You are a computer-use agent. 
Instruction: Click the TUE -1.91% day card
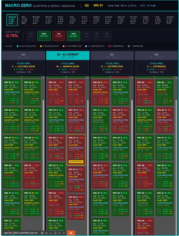pyautogui.click(x=59, y=36)
